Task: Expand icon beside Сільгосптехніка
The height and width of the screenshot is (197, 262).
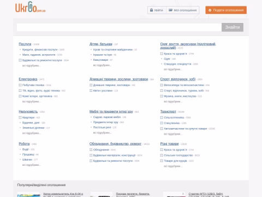Action: pos(162,118)
